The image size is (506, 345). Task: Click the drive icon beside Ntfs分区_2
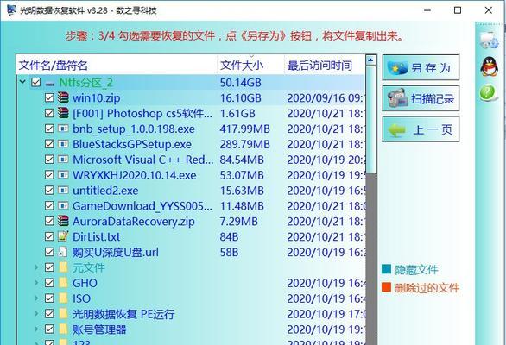point(50,85)
